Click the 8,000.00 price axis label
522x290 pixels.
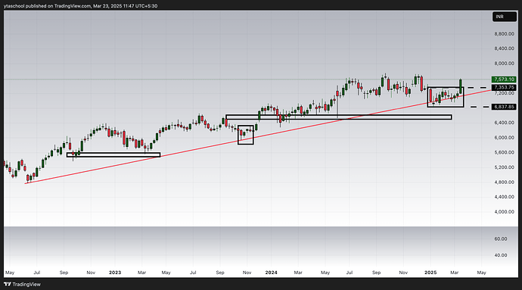coord(504,64)
